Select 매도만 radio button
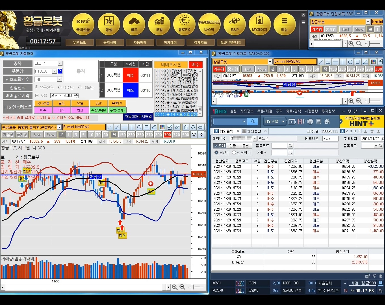Screen dimensions: 386x305 click(80, 87)
